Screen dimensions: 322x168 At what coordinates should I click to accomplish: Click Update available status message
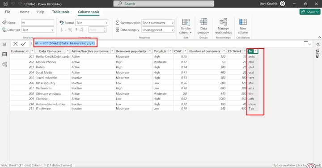297,165
